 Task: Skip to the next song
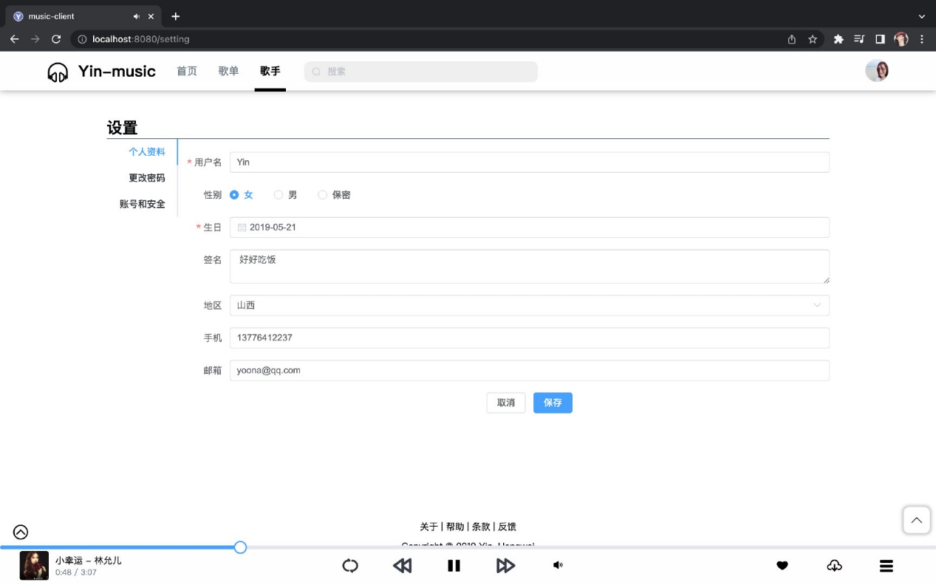click(x=505, y=566)
